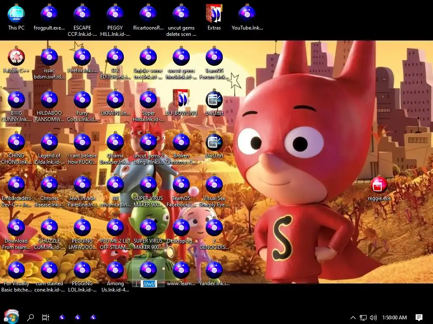
Task: Open the Action Center notifications icon
Action: tap(419, 317)
